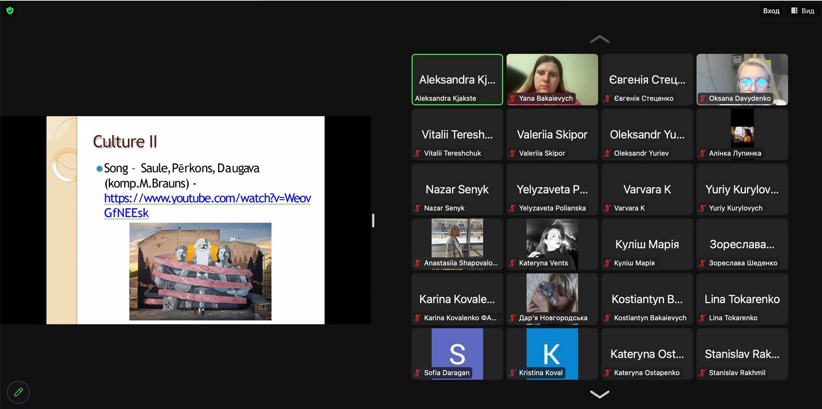Viewport: 822px width, 409px height.
Task: Show more participants with the bottom chevron
Action: coord(599,394)
